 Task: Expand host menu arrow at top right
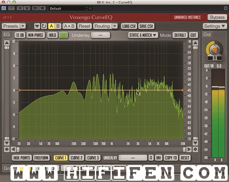click(225, 8)
